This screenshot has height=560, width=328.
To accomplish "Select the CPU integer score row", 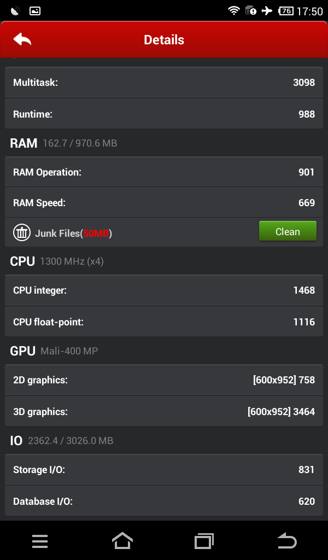I will (x=164, y=290).
